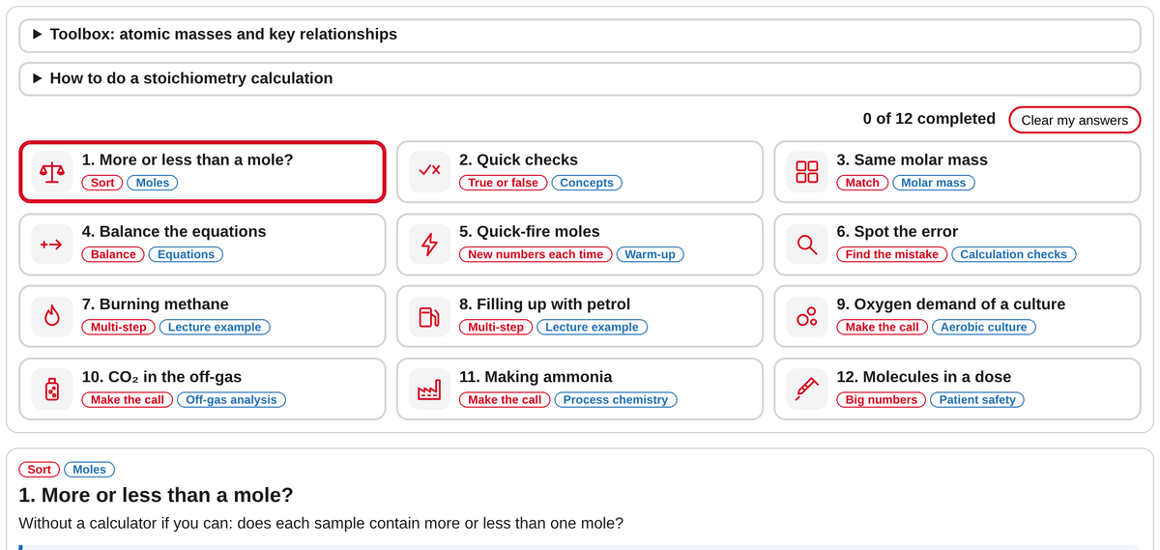Click the Process chemistry tag
The image size is (1160, 550).
[x=616, y=399]
